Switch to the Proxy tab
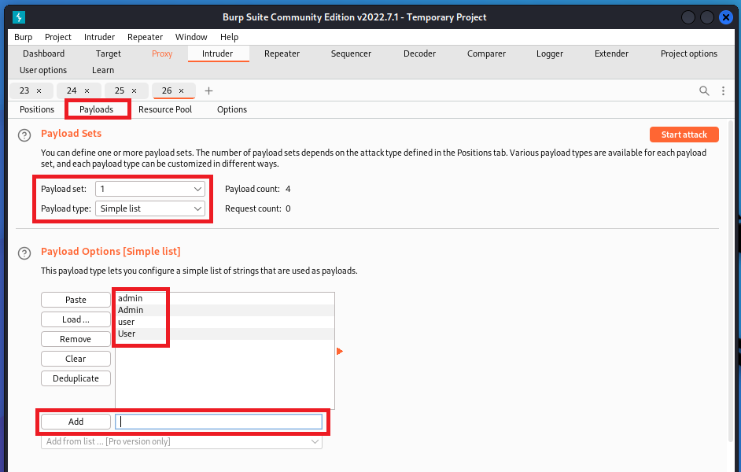This screenshot has height=472, width=741. pos(162,53)
